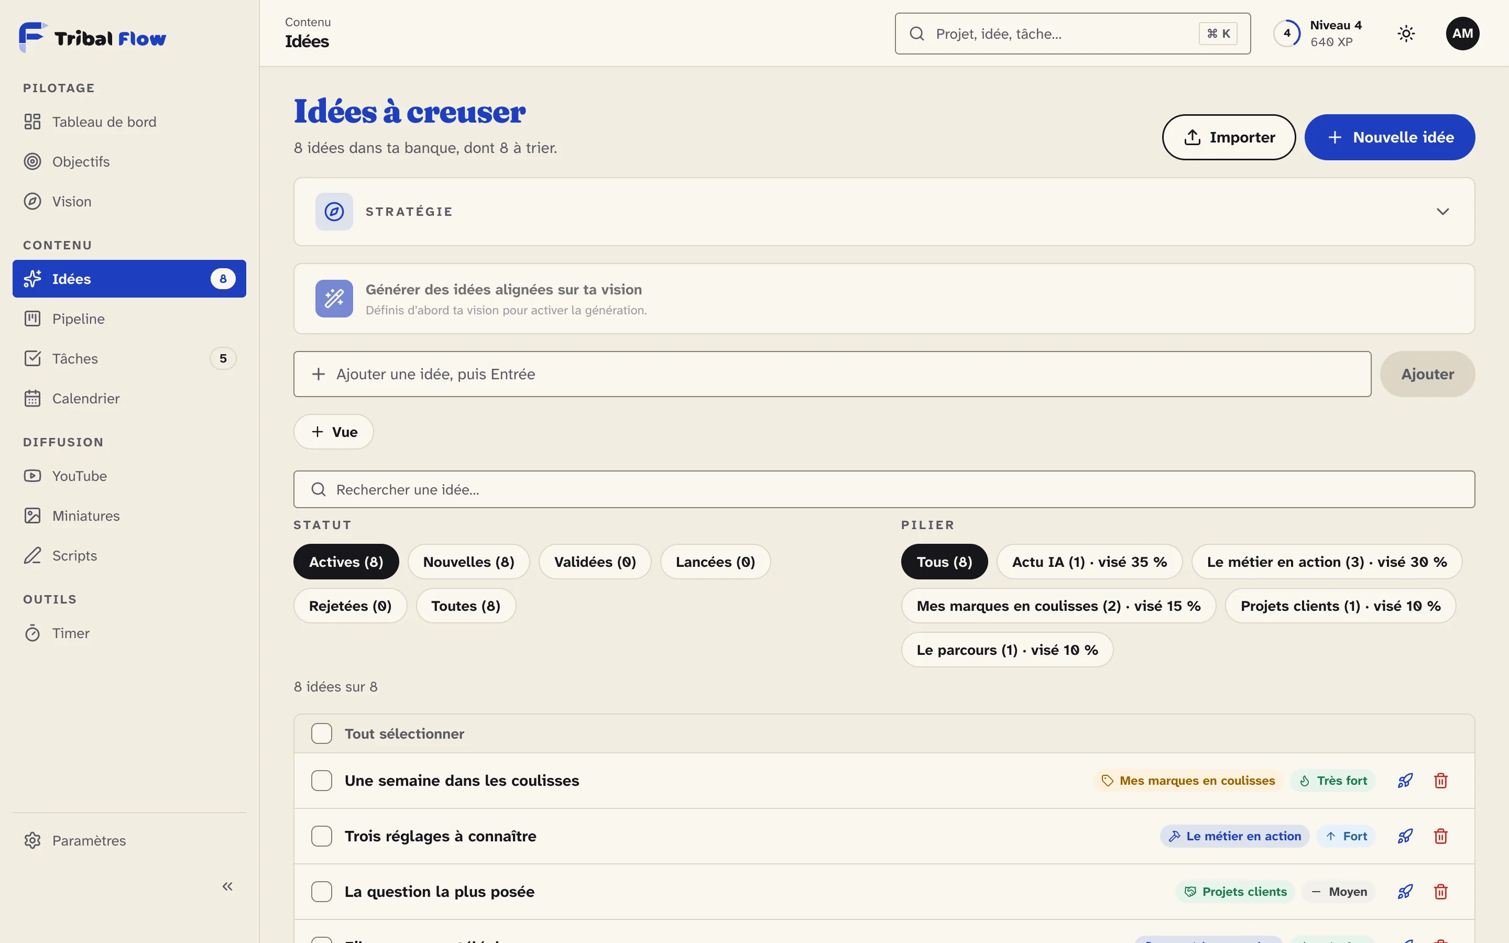This screenshot has height=943, width=1509.
Task: Launch the idea 'Trois réglages à connaître'
Action: point(1405,836)
